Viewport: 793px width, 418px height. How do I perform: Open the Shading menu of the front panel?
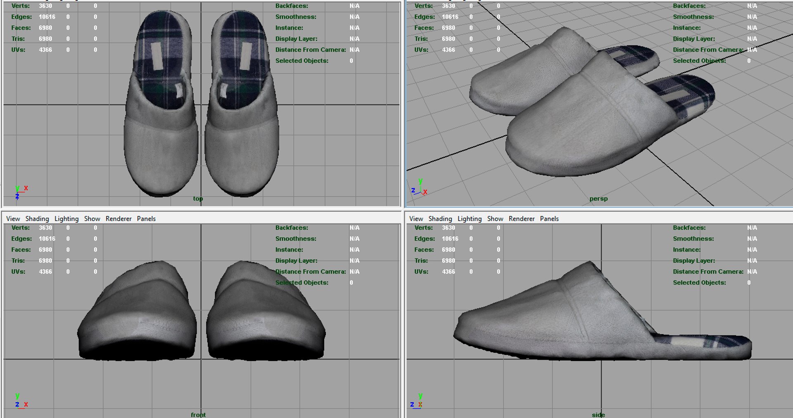coord(37,218)
